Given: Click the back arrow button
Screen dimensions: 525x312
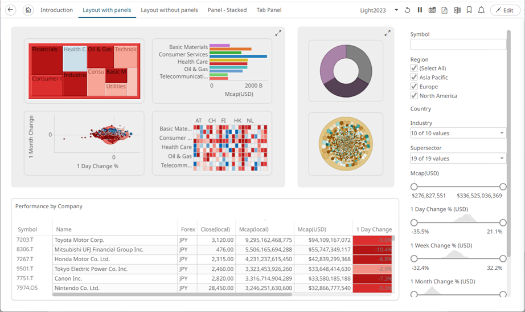Looking at the screenshot, I should 10,10.
